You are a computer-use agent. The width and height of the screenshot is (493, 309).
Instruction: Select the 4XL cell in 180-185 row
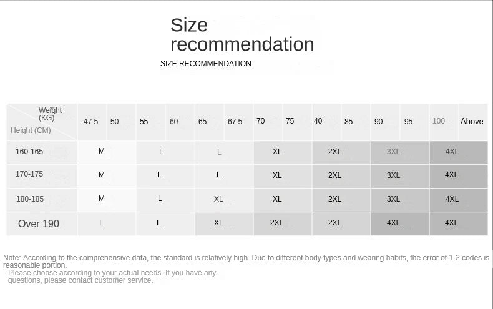click(x=452, y=199)
